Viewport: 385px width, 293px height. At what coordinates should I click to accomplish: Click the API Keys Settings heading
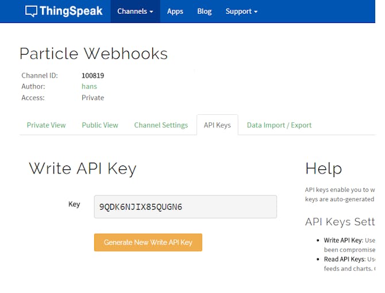pyautogui.click(x=340, y=222)
